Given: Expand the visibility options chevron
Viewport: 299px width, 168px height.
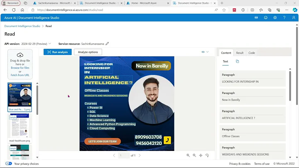Looking at the screenshot, I should [208, 52].
